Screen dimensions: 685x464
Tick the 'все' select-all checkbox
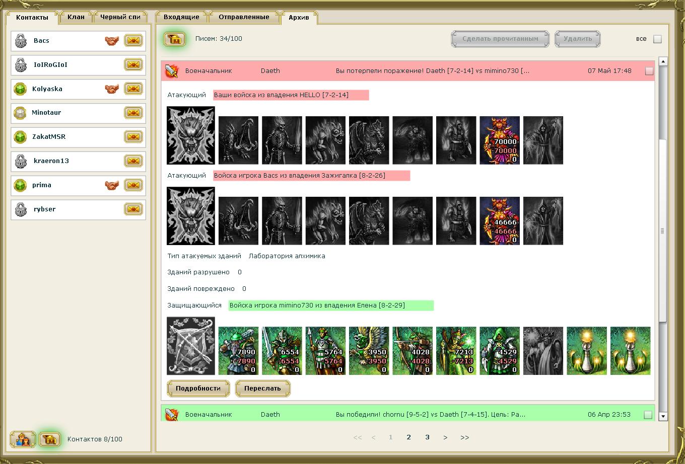click(x=657, y=39)
